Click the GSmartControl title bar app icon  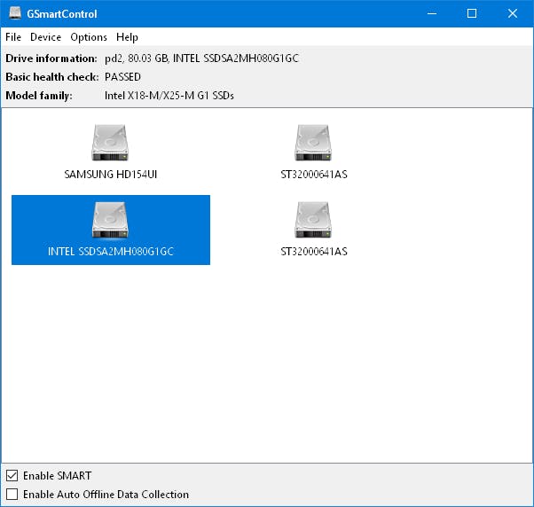click(x=13, y=13)
